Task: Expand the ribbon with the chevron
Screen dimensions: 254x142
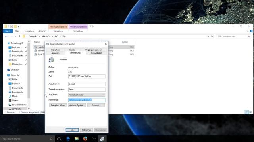Action: pyautogui.click(x=247, y=31)
